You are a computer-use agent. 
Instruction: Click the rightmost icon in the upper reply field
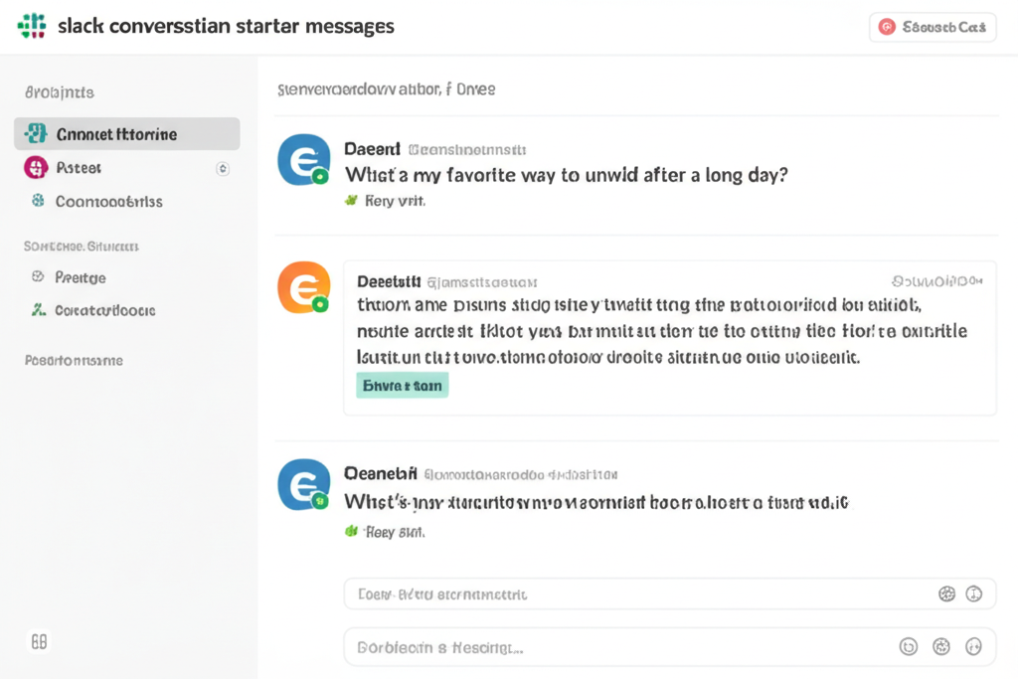[974, 594]
